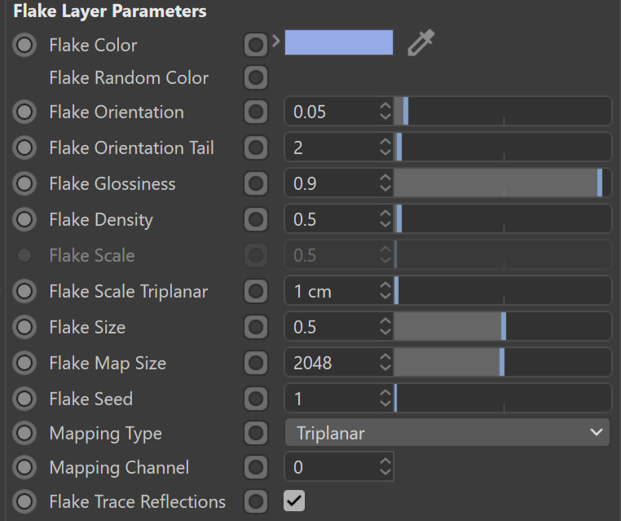Viewport: 621px width, 521px height.
Task: Click the Mapping Channel stepper arrows
Action: click(x=385, y=466)
